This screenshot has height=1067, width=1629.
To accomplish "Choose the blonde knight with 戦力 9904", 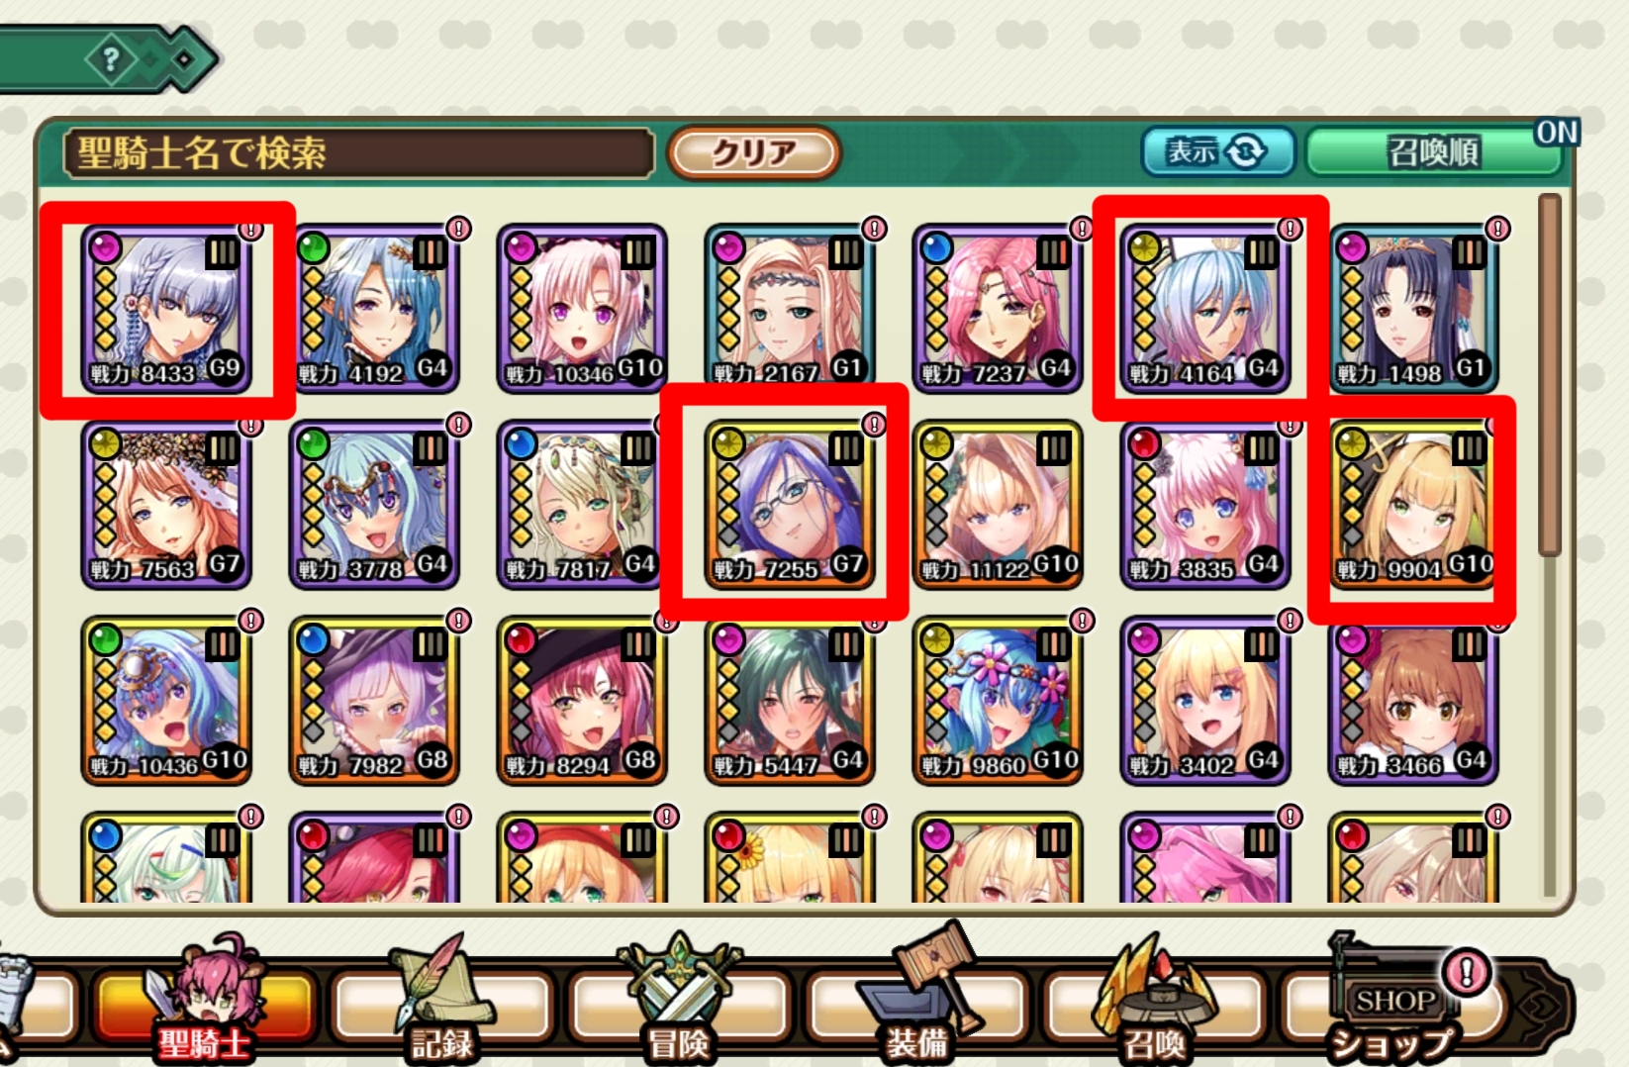I will [x=1413, y=505].
